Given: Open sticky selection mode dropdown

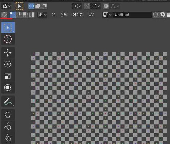Looking at the screenshot, I should pyautogui.click(x=42, y=15).
